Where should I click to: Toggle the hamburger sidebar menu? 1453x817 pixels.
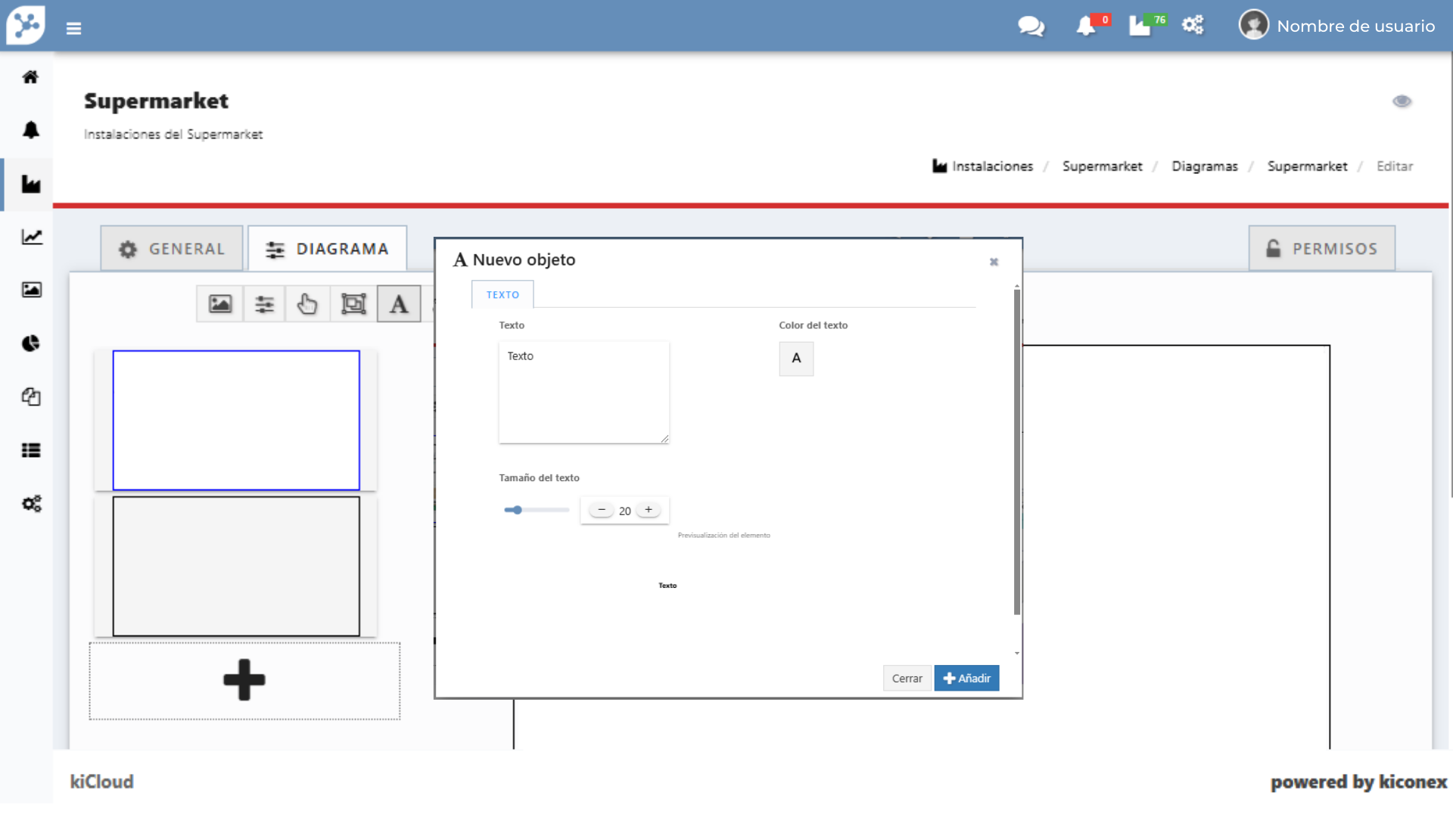[73, 29]
